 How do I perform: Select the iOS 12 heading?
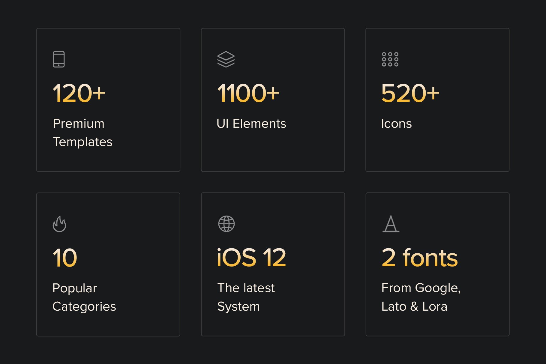251,258
